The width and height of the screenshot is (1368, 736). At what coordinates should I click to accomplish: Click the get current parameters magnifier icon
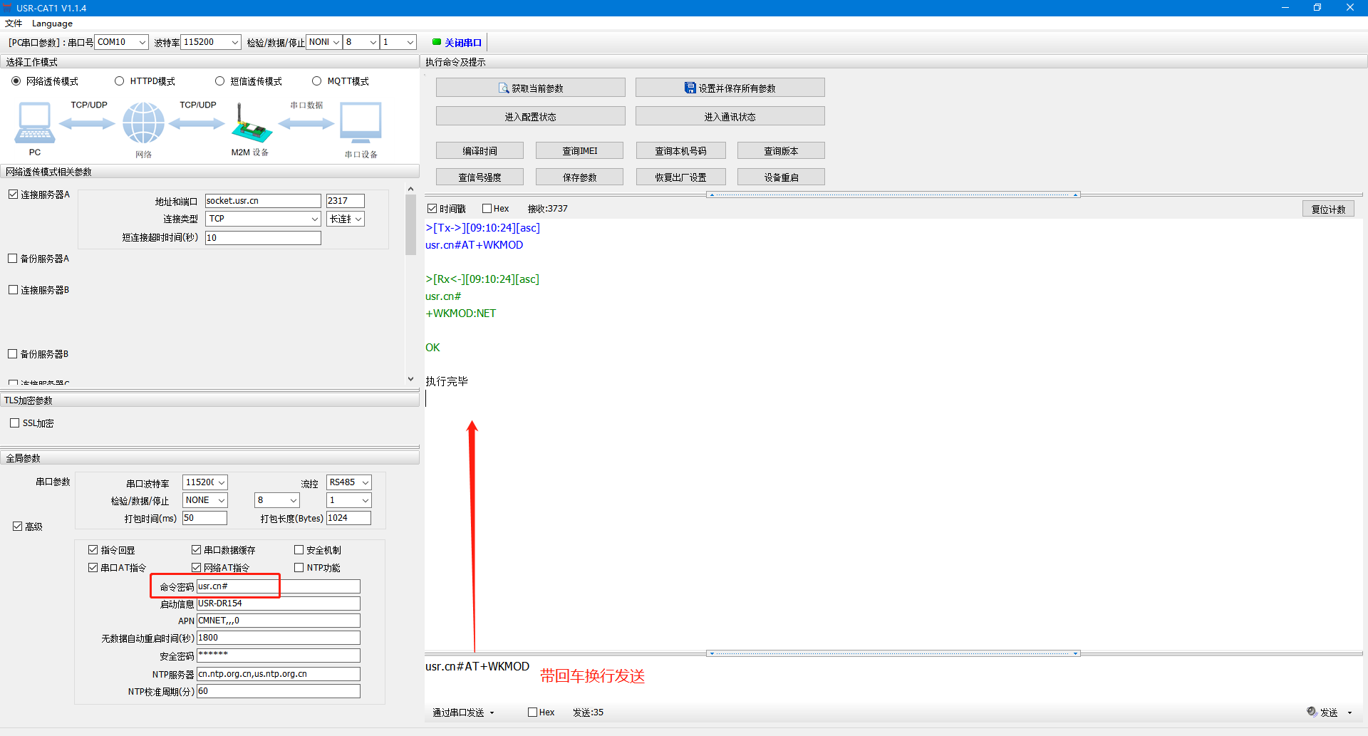[504, 88]
